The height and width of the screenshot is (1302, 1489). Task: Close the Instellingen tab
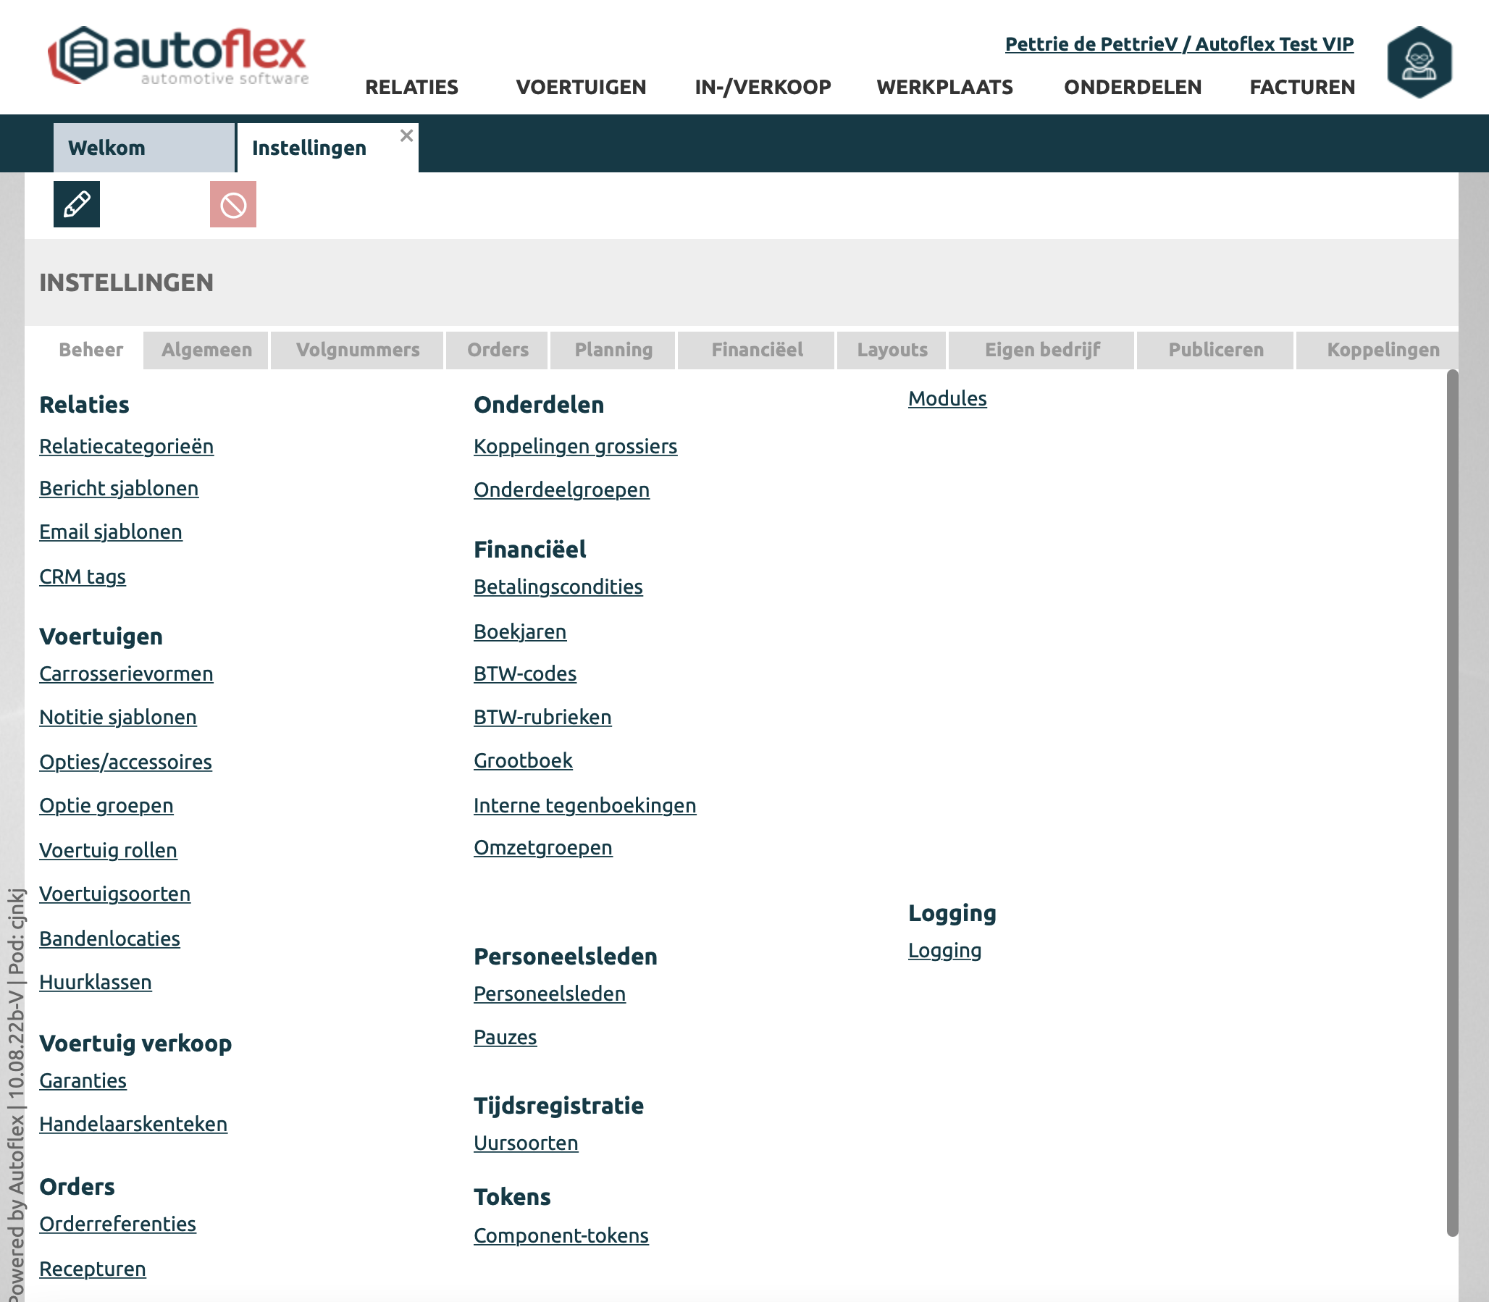(x=406, y=135)
